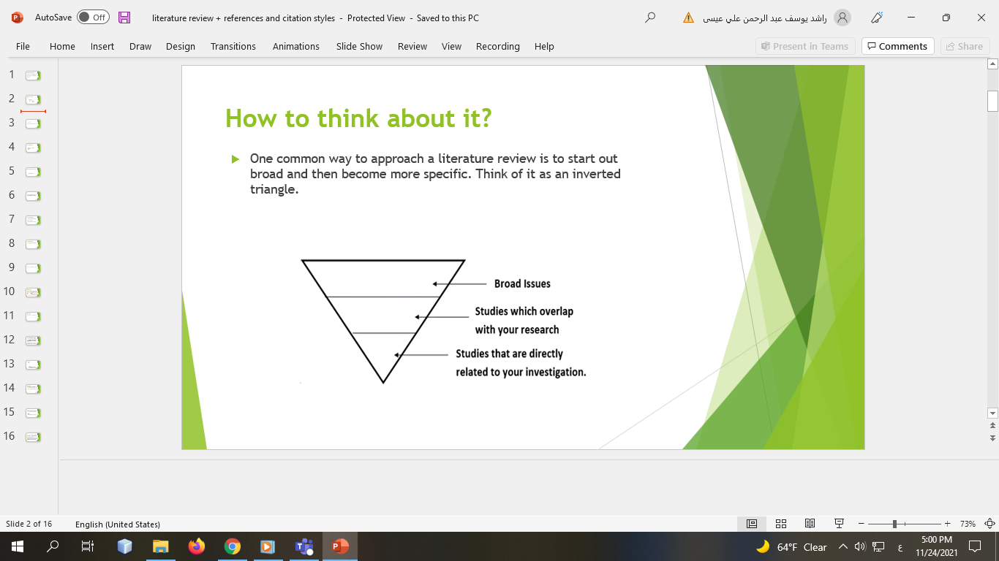Click the inverted triangle diagram

(383, 320)
